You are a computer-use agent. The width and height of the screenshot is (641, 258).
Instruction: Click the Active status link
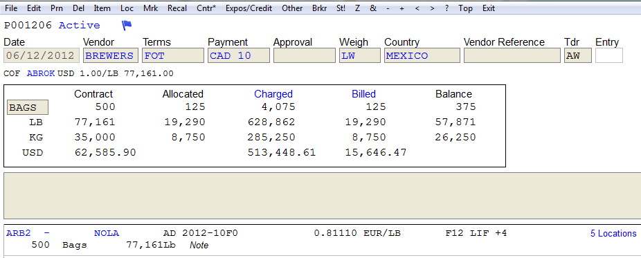(80, 26)
